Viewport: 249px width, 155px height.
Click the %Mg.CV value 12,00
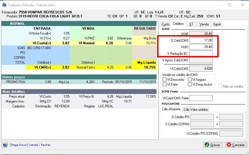pos(66,101)
